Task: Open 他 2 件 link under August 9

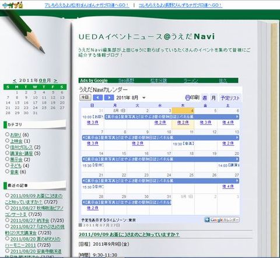Action: pyautogui.click(x=138, y=143)
